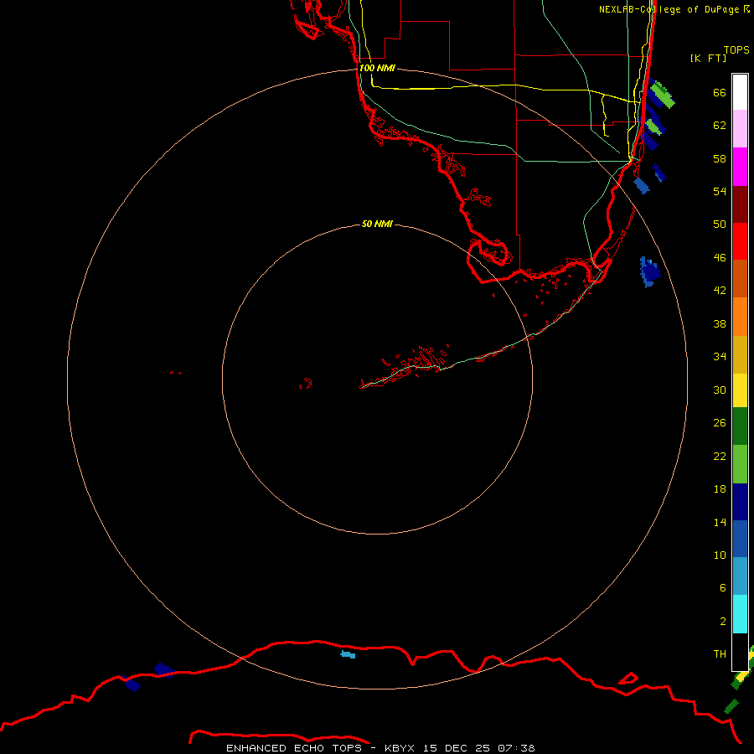The height and width of the screenshot is (754, 754).
Task: Pick the magenta legend swatch
Action: 740,167
